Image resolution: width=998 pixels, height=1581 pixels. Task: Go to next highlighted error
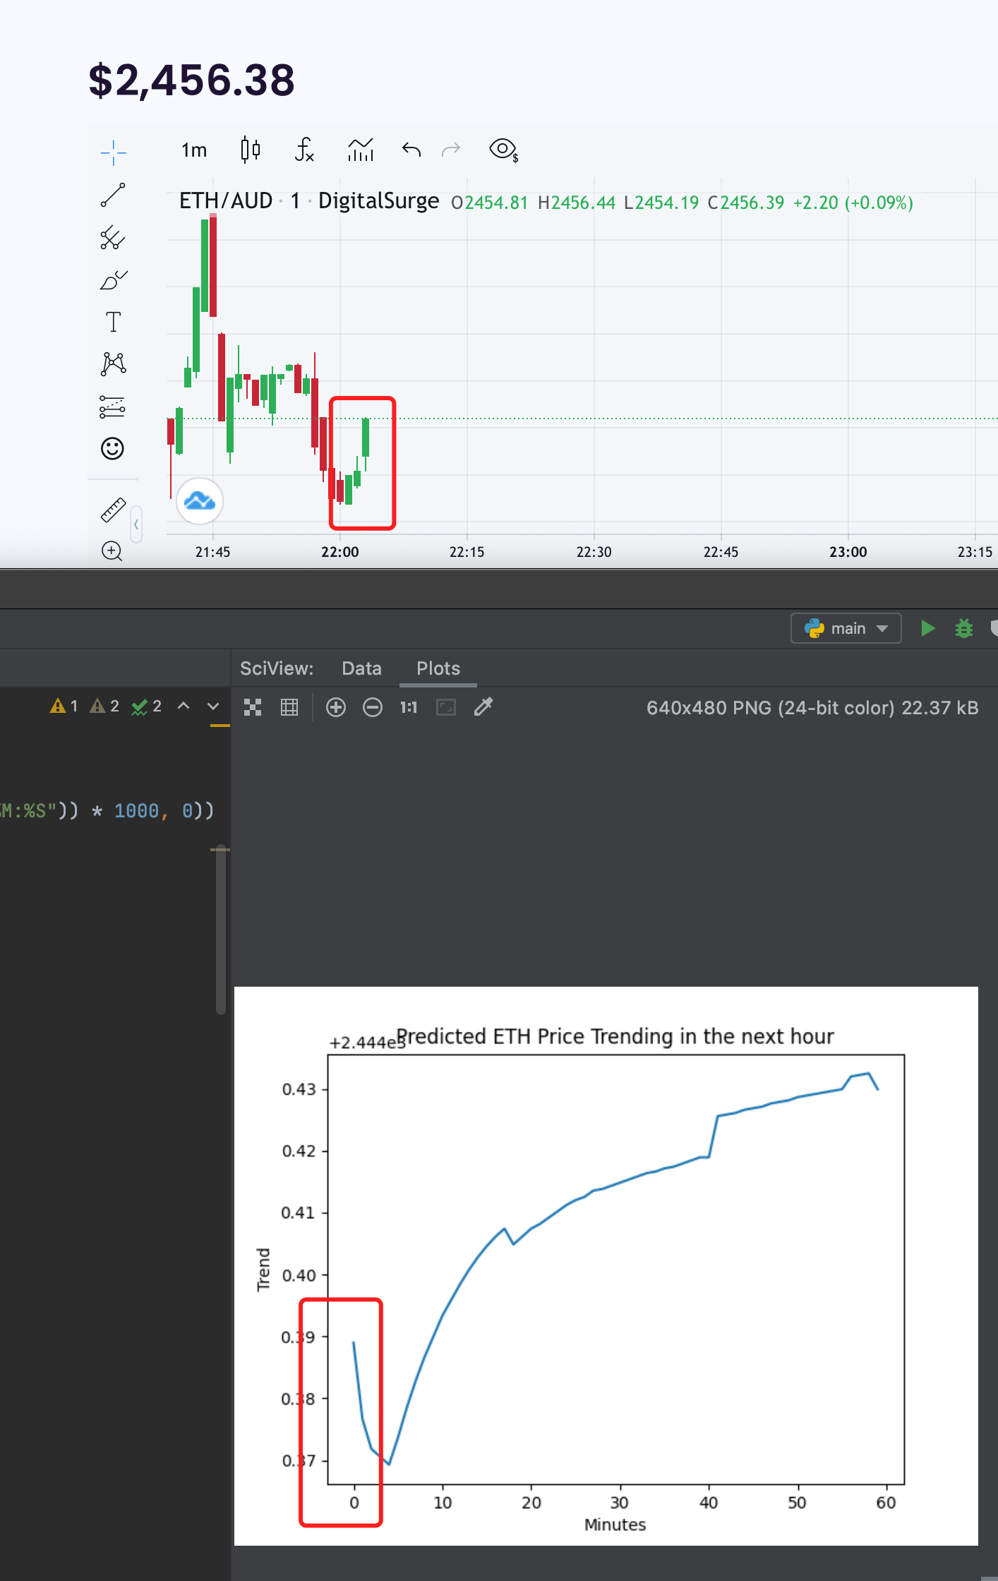213,706
